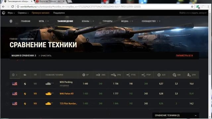Click the ГЛАВНАЯ breadcrumb link

[13, 39]
